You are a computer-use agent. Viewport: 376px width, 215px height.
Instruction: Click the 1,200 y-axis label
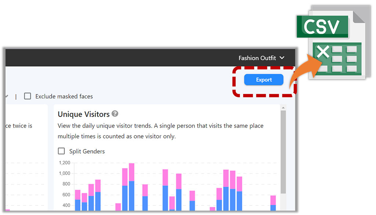64,162
